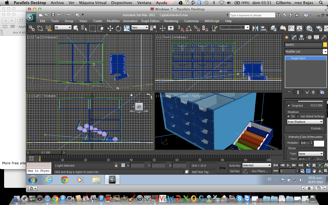Toggle Absolute/Offset transform type-in mode
Viewport: 328px width, 205px height.
click(123, 166)
